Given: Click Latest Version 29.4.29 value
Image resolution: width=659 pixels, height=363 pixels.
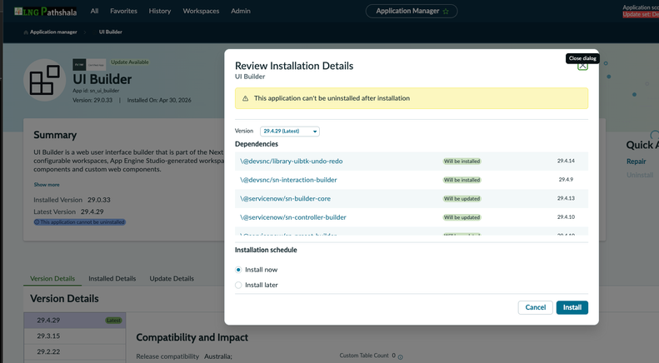Looking at the screenshot, I should 92,211.
